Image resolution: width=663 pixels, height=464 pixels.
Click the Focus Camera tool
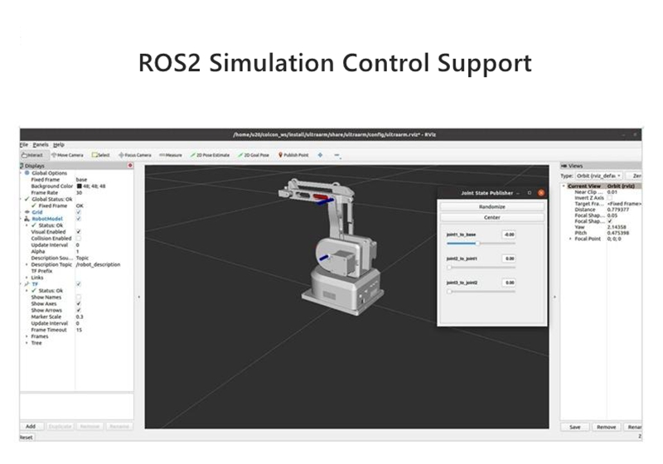tap(134, 155)
